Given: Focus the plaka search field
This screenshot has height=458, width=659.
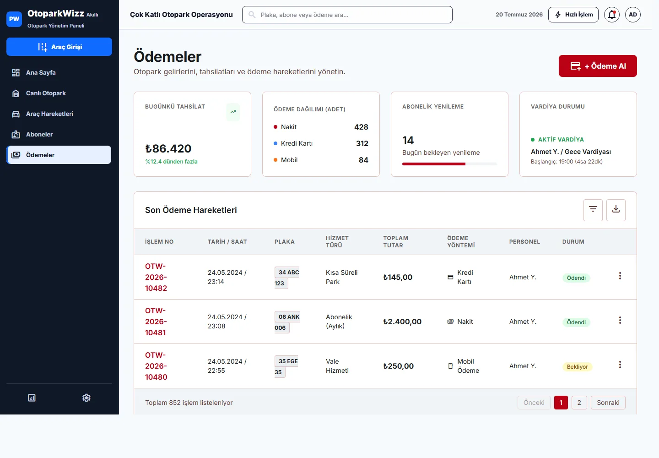Looking at the screenshot, I should tap(347, 15).
